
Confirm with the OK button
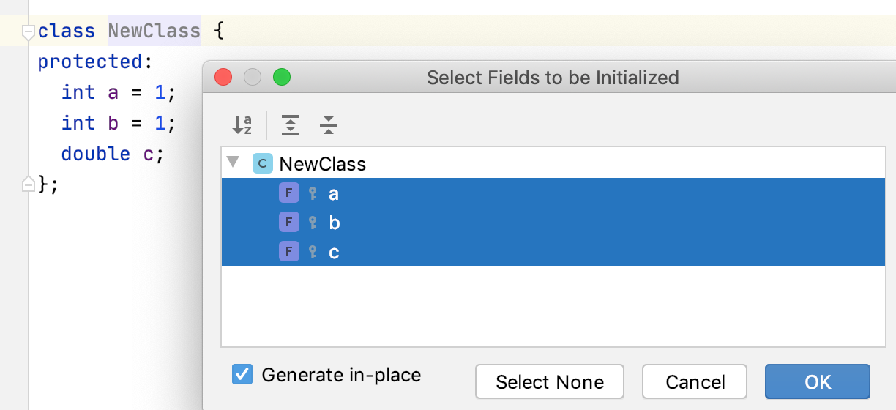point(817,381)
